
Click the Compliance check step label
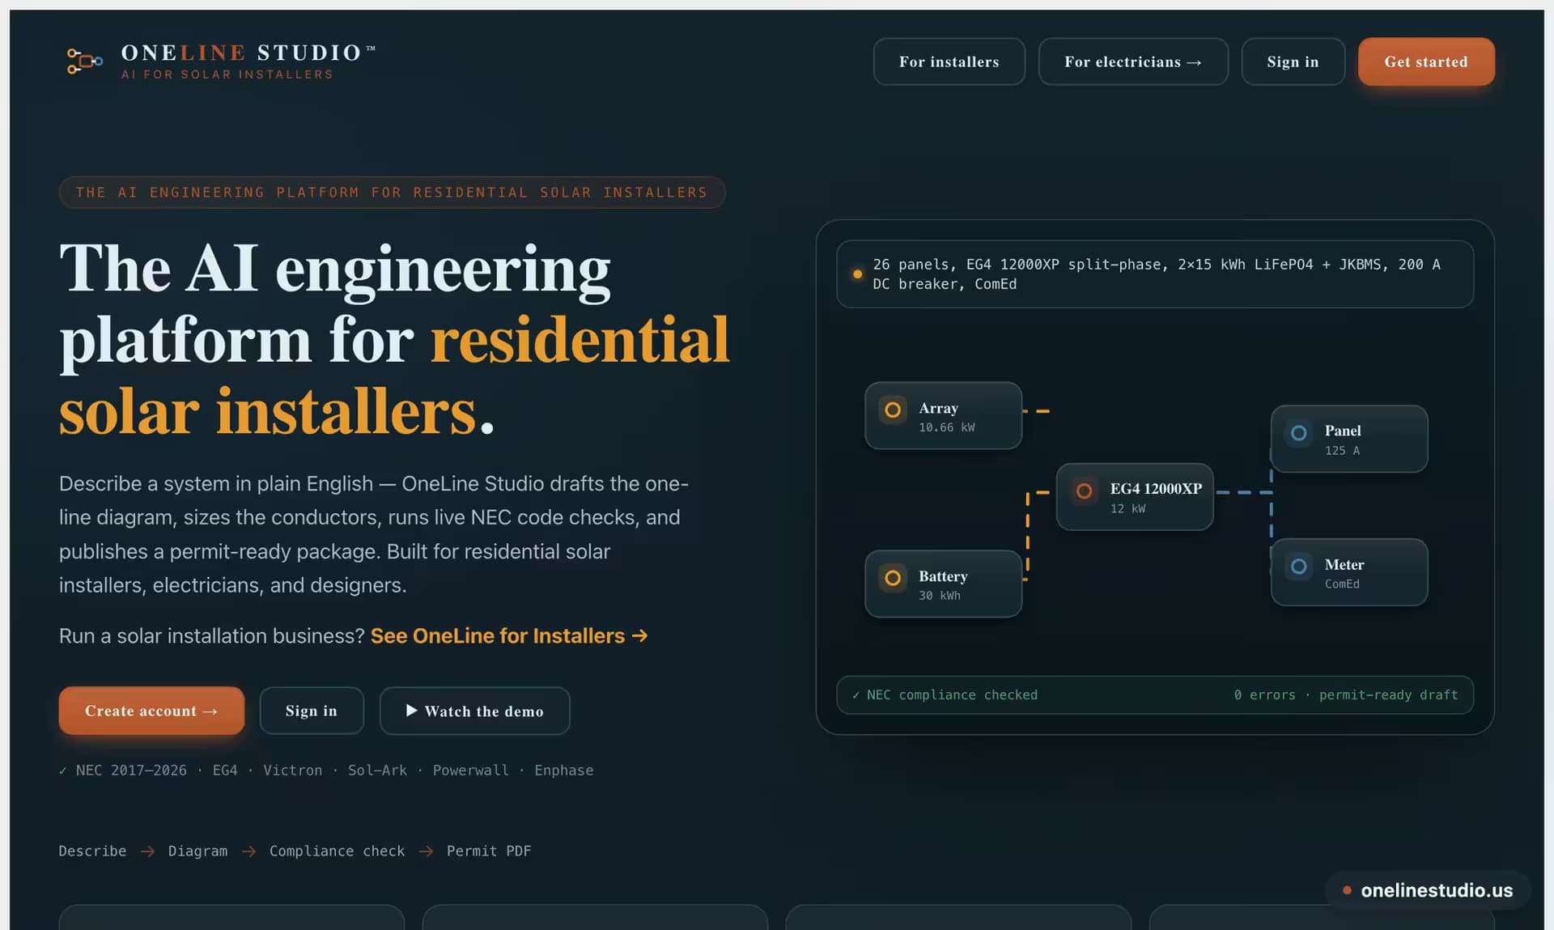pos(337,851)
